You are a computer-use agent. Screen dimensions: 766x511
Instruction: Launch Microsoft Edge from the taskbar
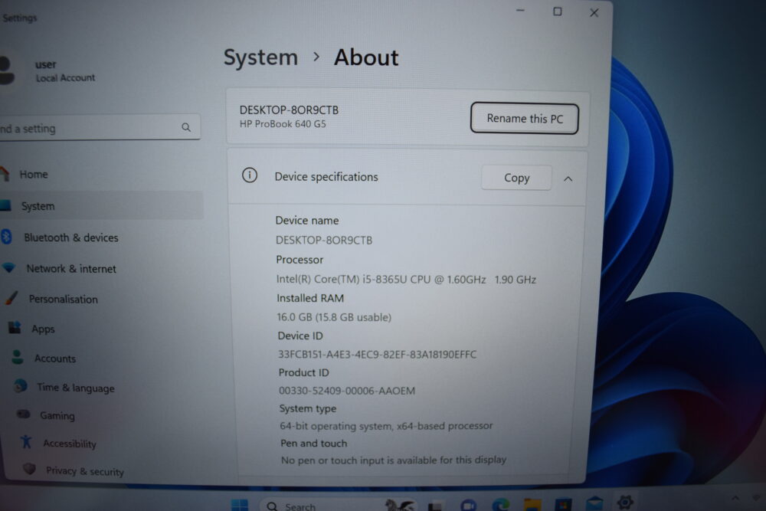[x=500, y=504]
